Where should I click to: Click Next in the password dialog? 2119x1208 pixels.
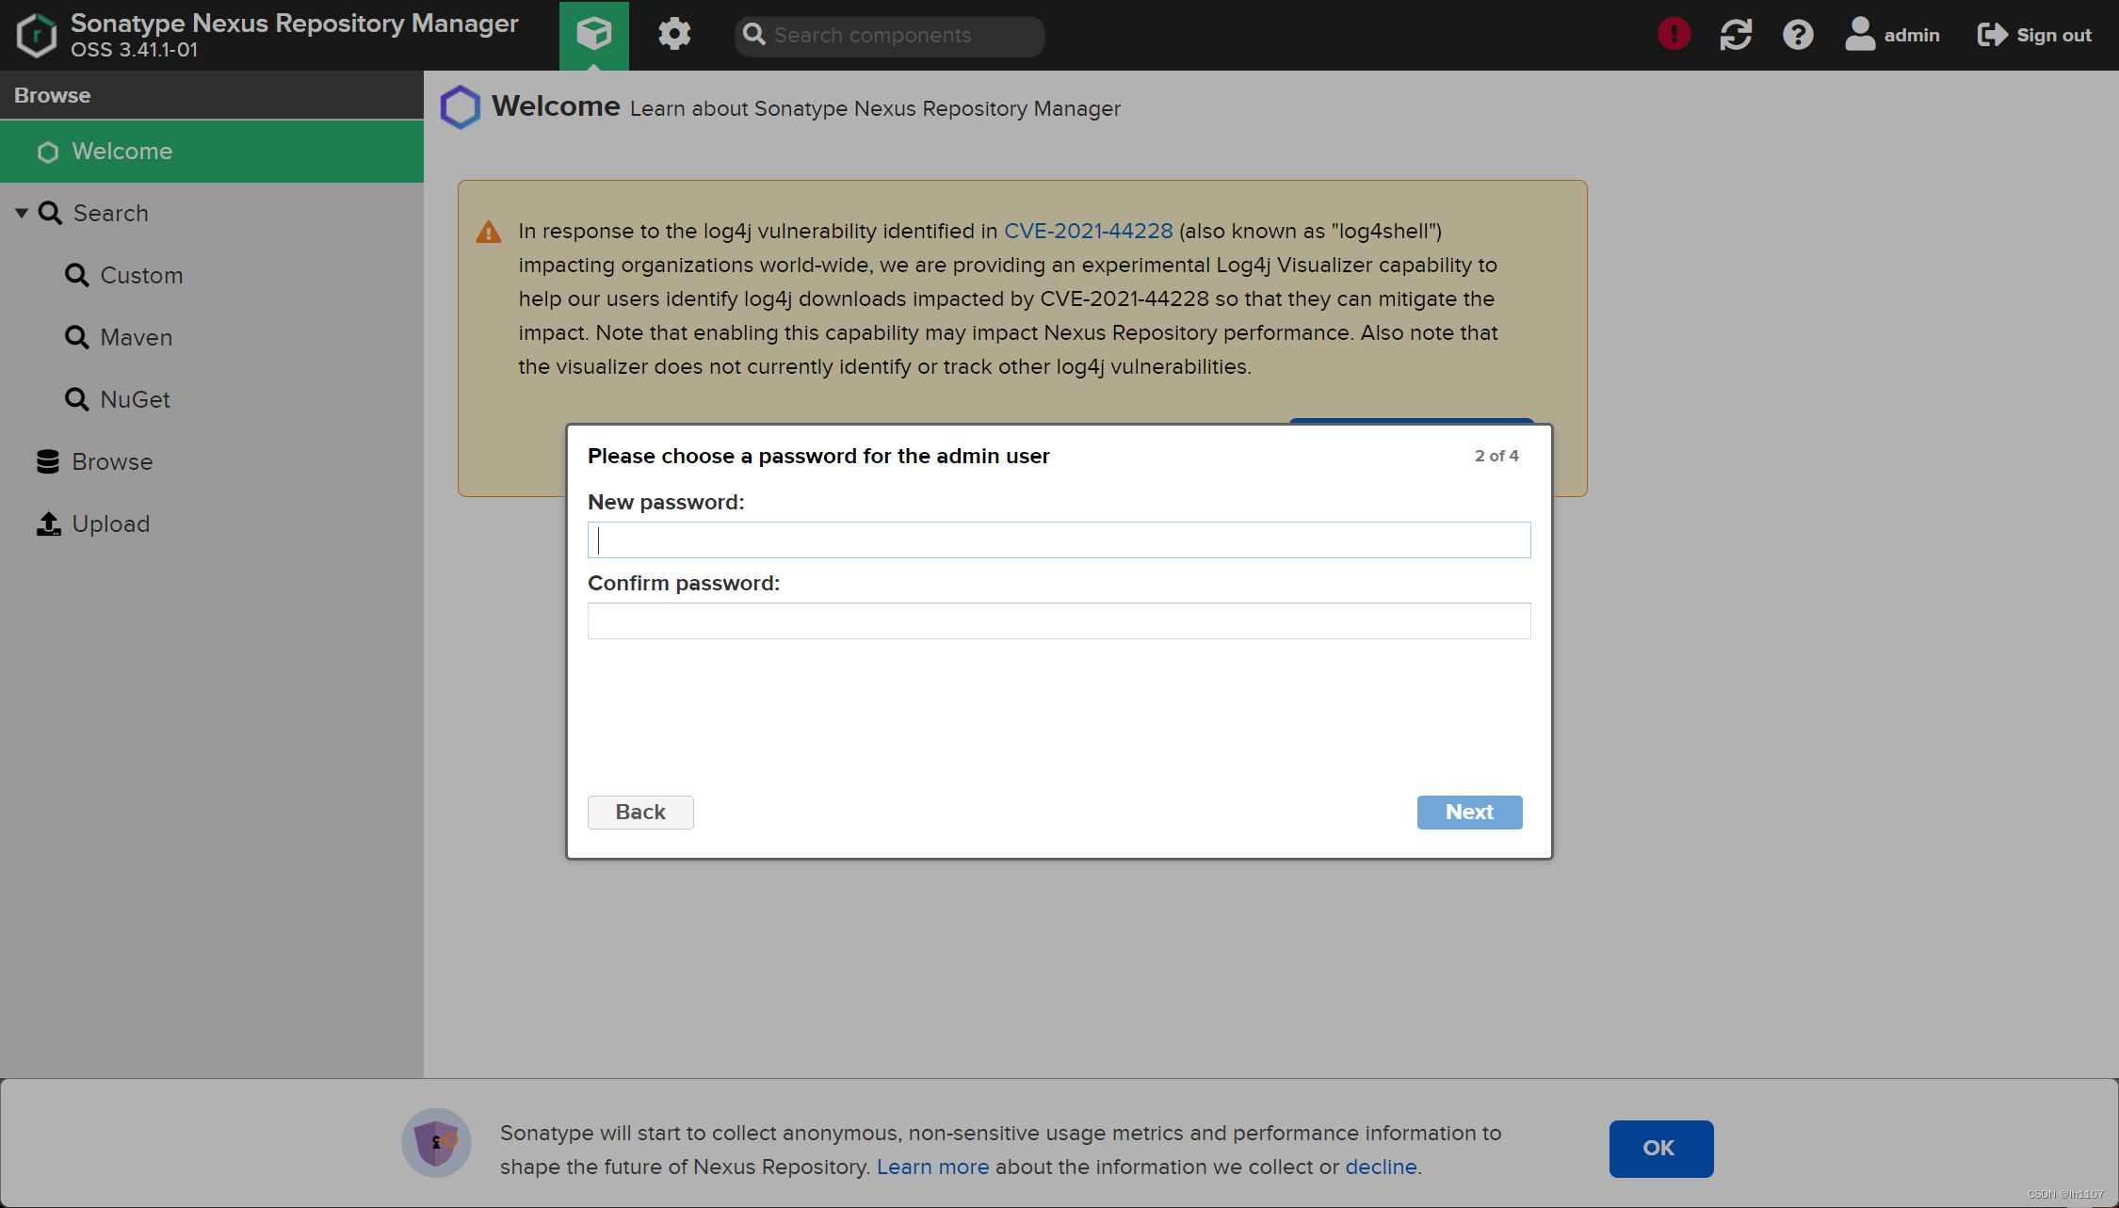1469,813
